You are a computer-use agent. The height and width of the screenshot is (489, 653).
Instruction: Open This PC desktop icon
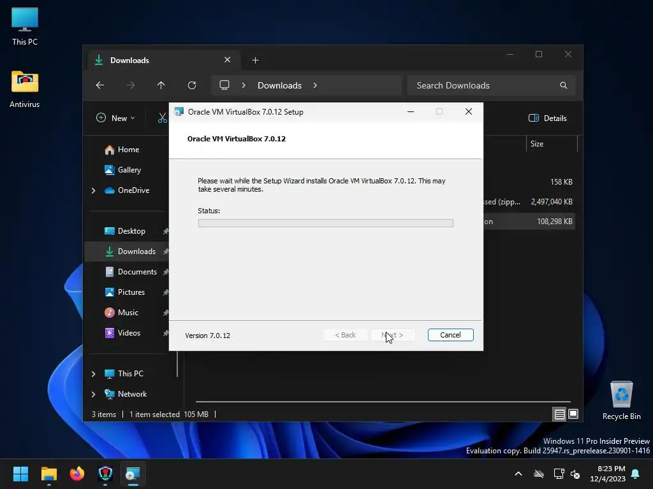[x=25, y=27]
